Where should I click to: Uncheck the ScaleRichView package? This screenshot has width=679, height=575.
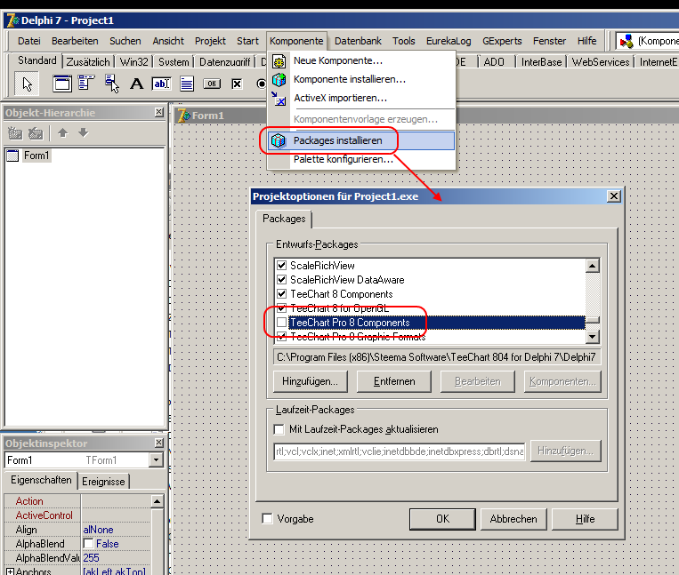(281, 265)
